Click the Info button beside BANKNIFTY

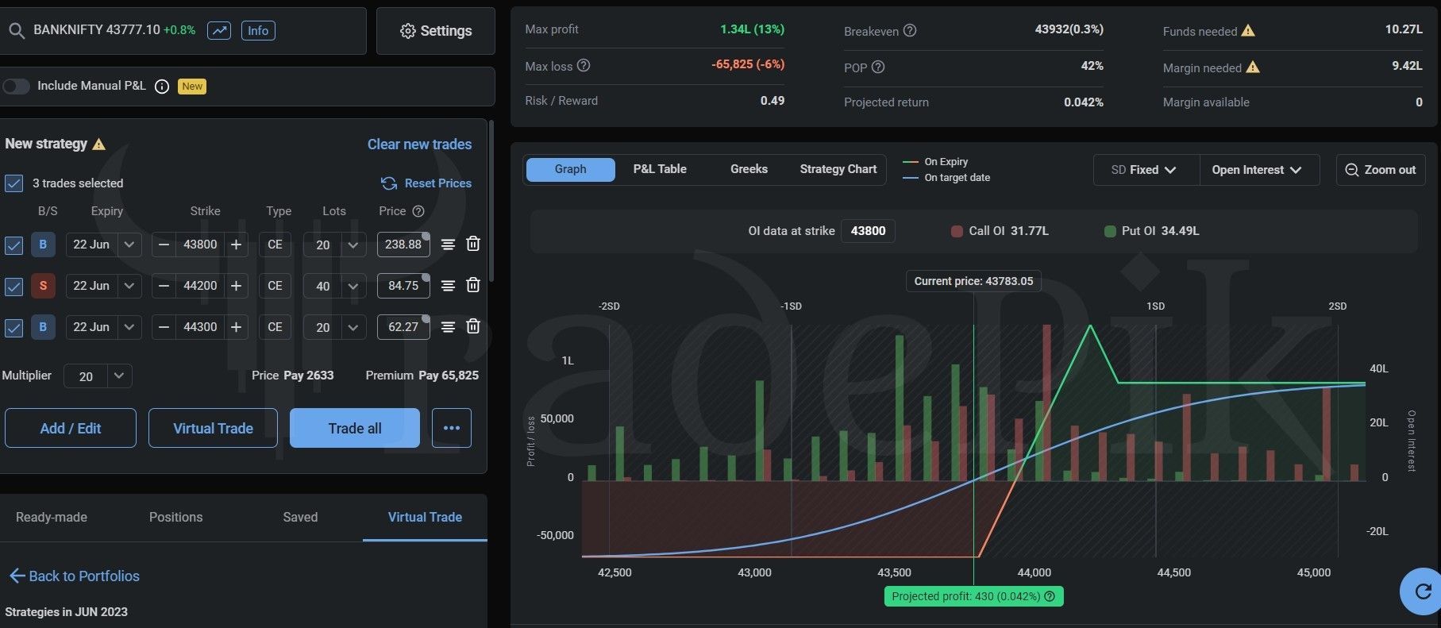[258, 30]
